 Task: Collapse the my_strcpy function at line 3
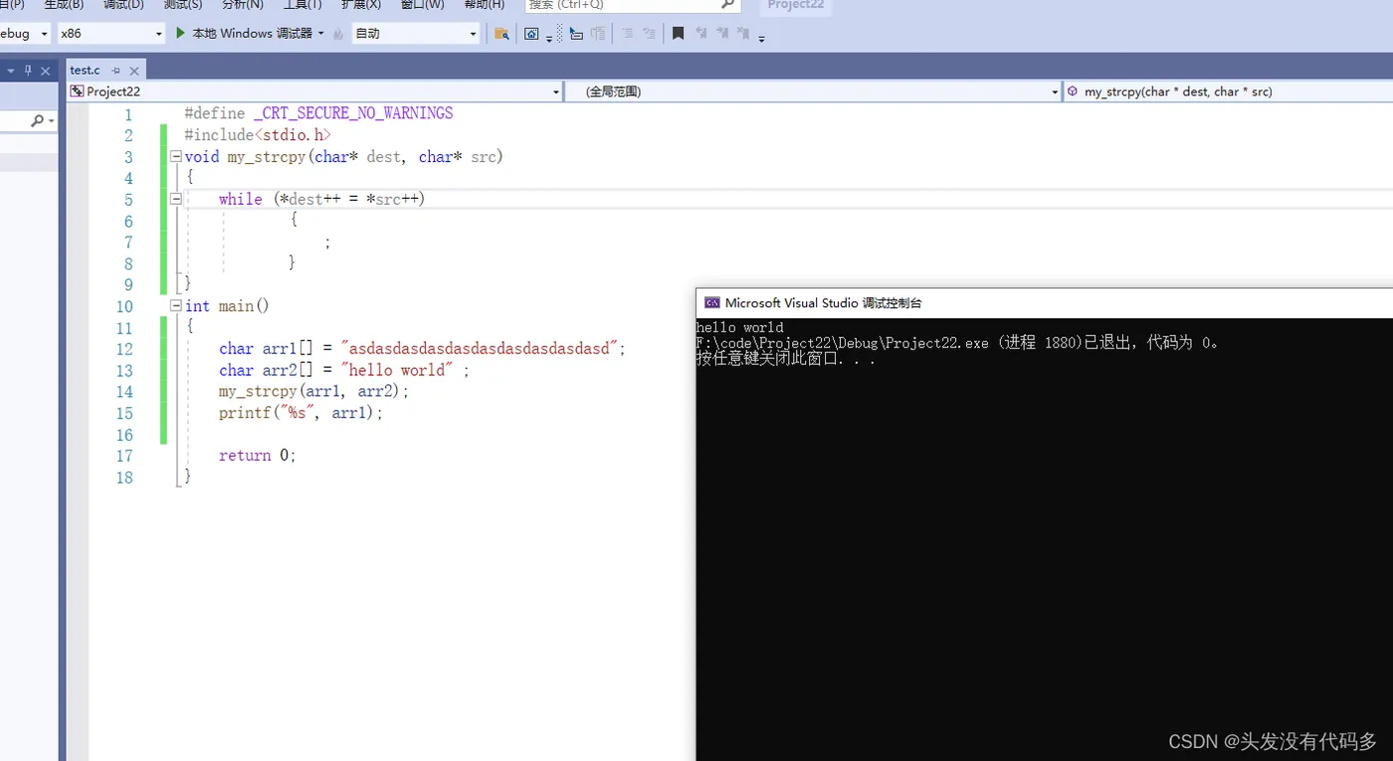[x=176, y=156]
